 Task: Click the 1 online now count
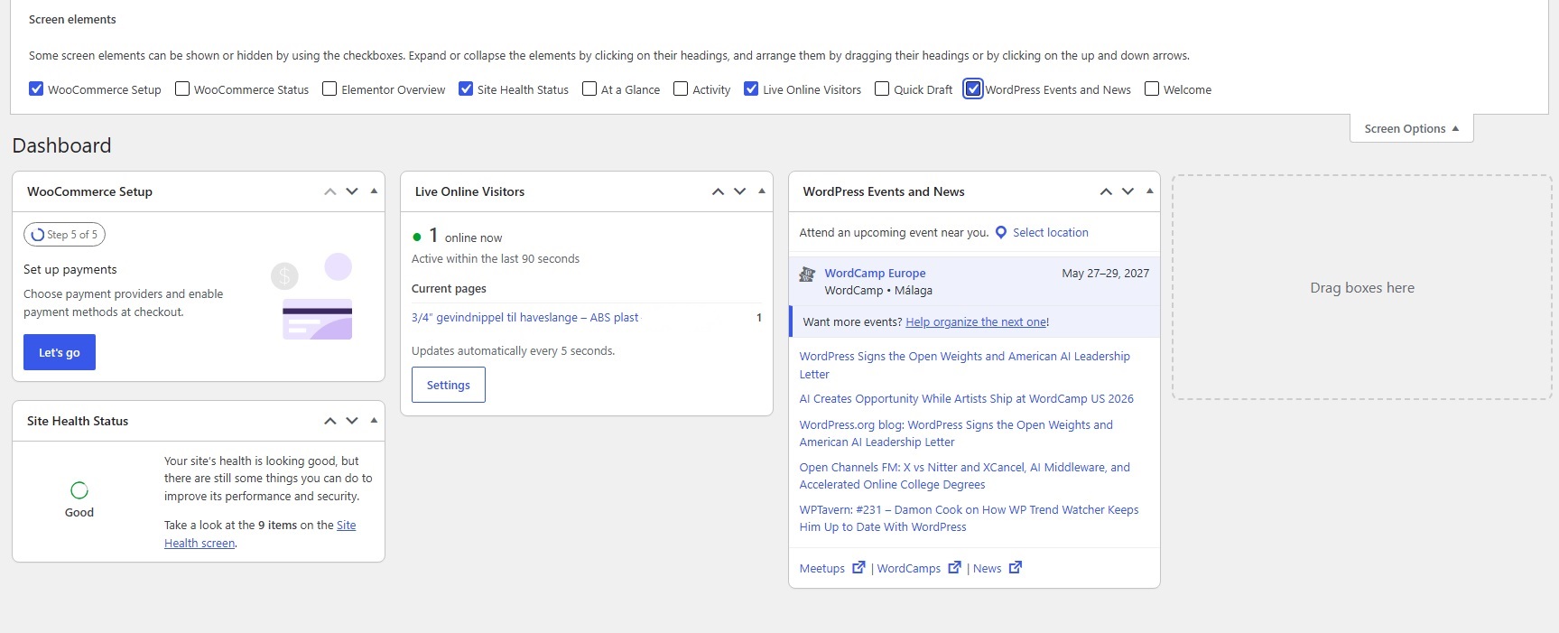[466, 237]
